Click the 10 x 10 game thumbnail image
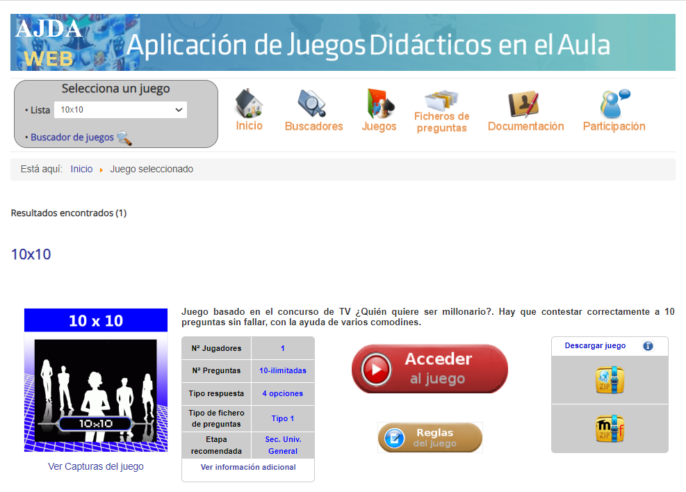Viewport: 686px width, 492px height. pyautogui.click(x=96, y=380)
